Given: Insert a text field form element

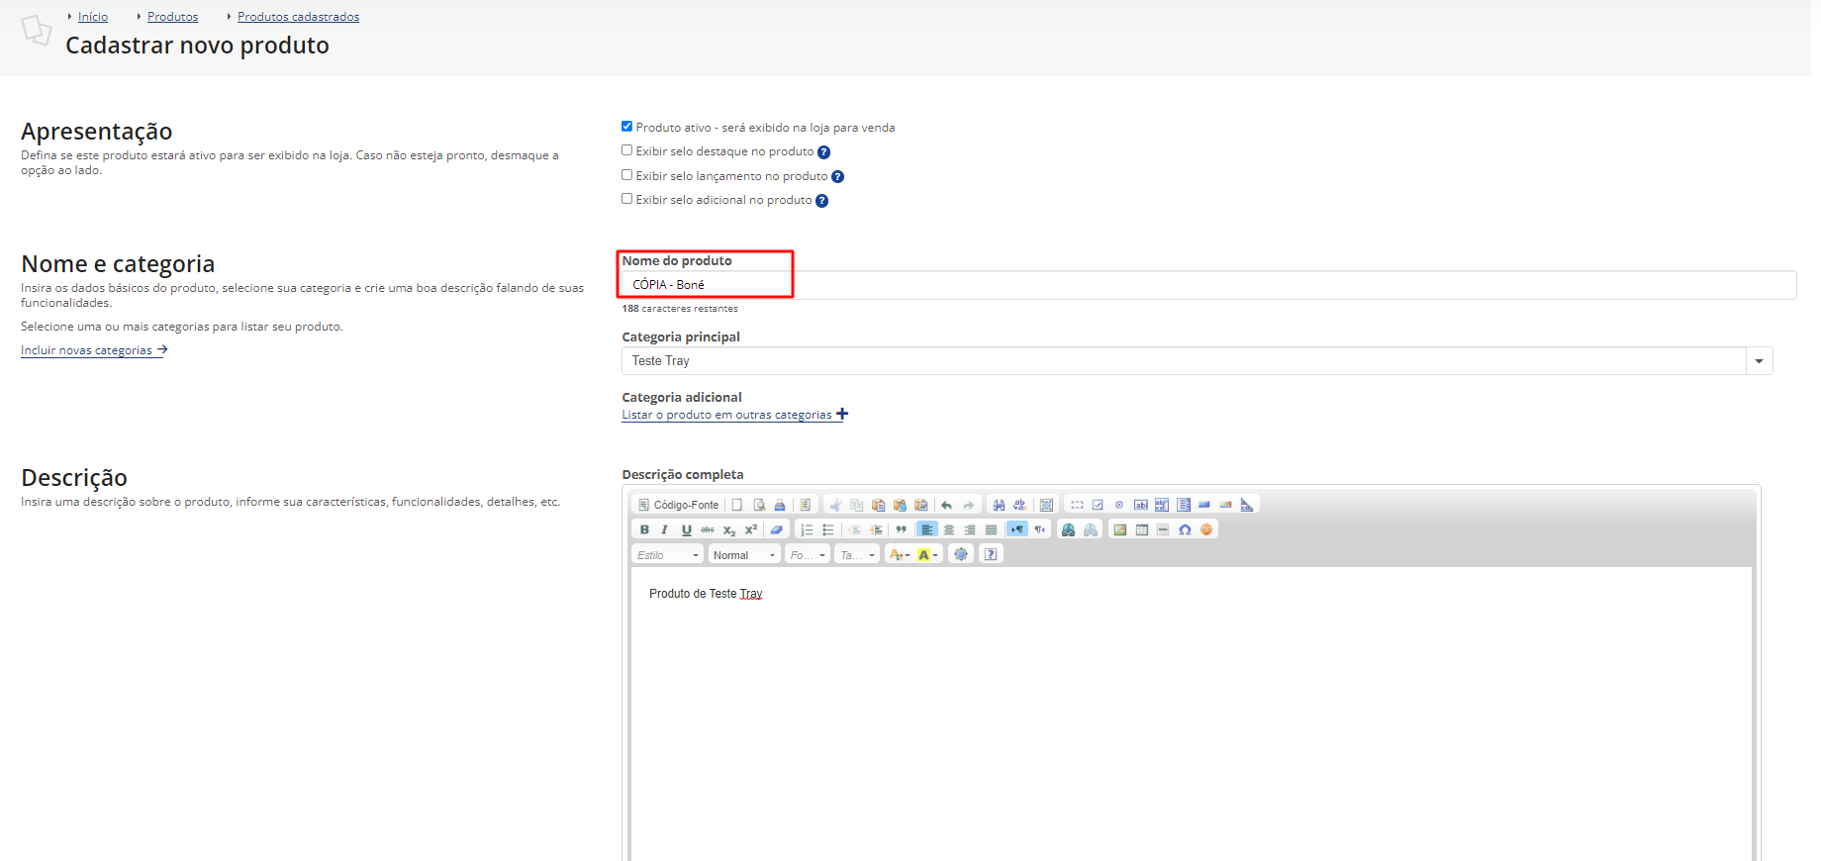Looking at the screenshot, I should (1141, 505).
